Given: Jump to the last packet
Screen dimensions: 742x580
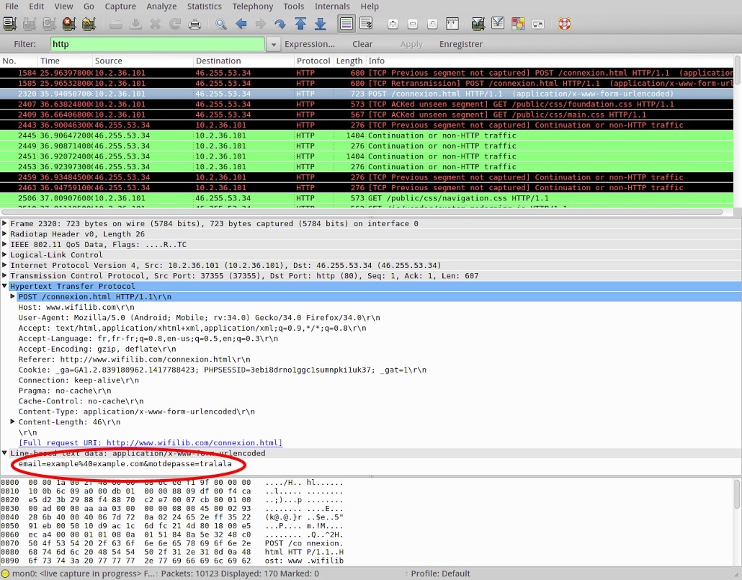Looking at the screenshot, I should (320, 24).
